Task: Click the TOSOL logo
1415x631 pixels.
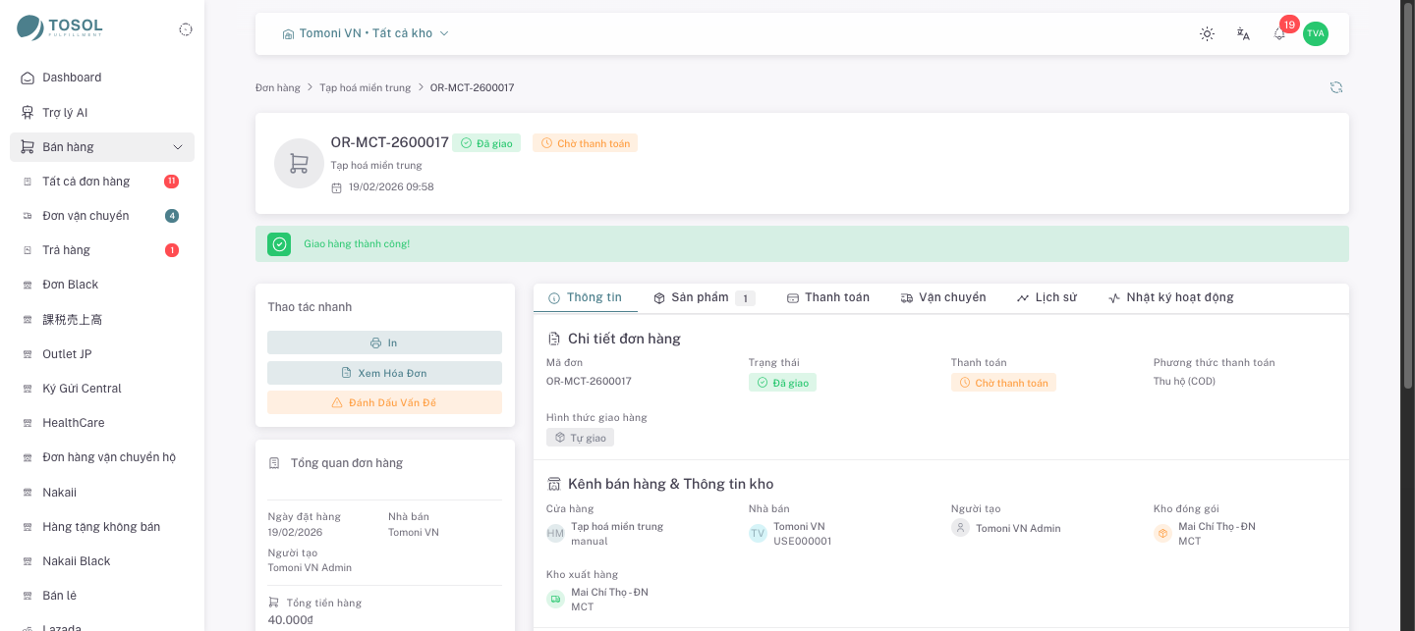Action: (x=60, y=27)
